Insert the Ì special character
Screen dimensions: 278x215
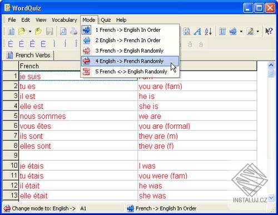pos(54,44)
